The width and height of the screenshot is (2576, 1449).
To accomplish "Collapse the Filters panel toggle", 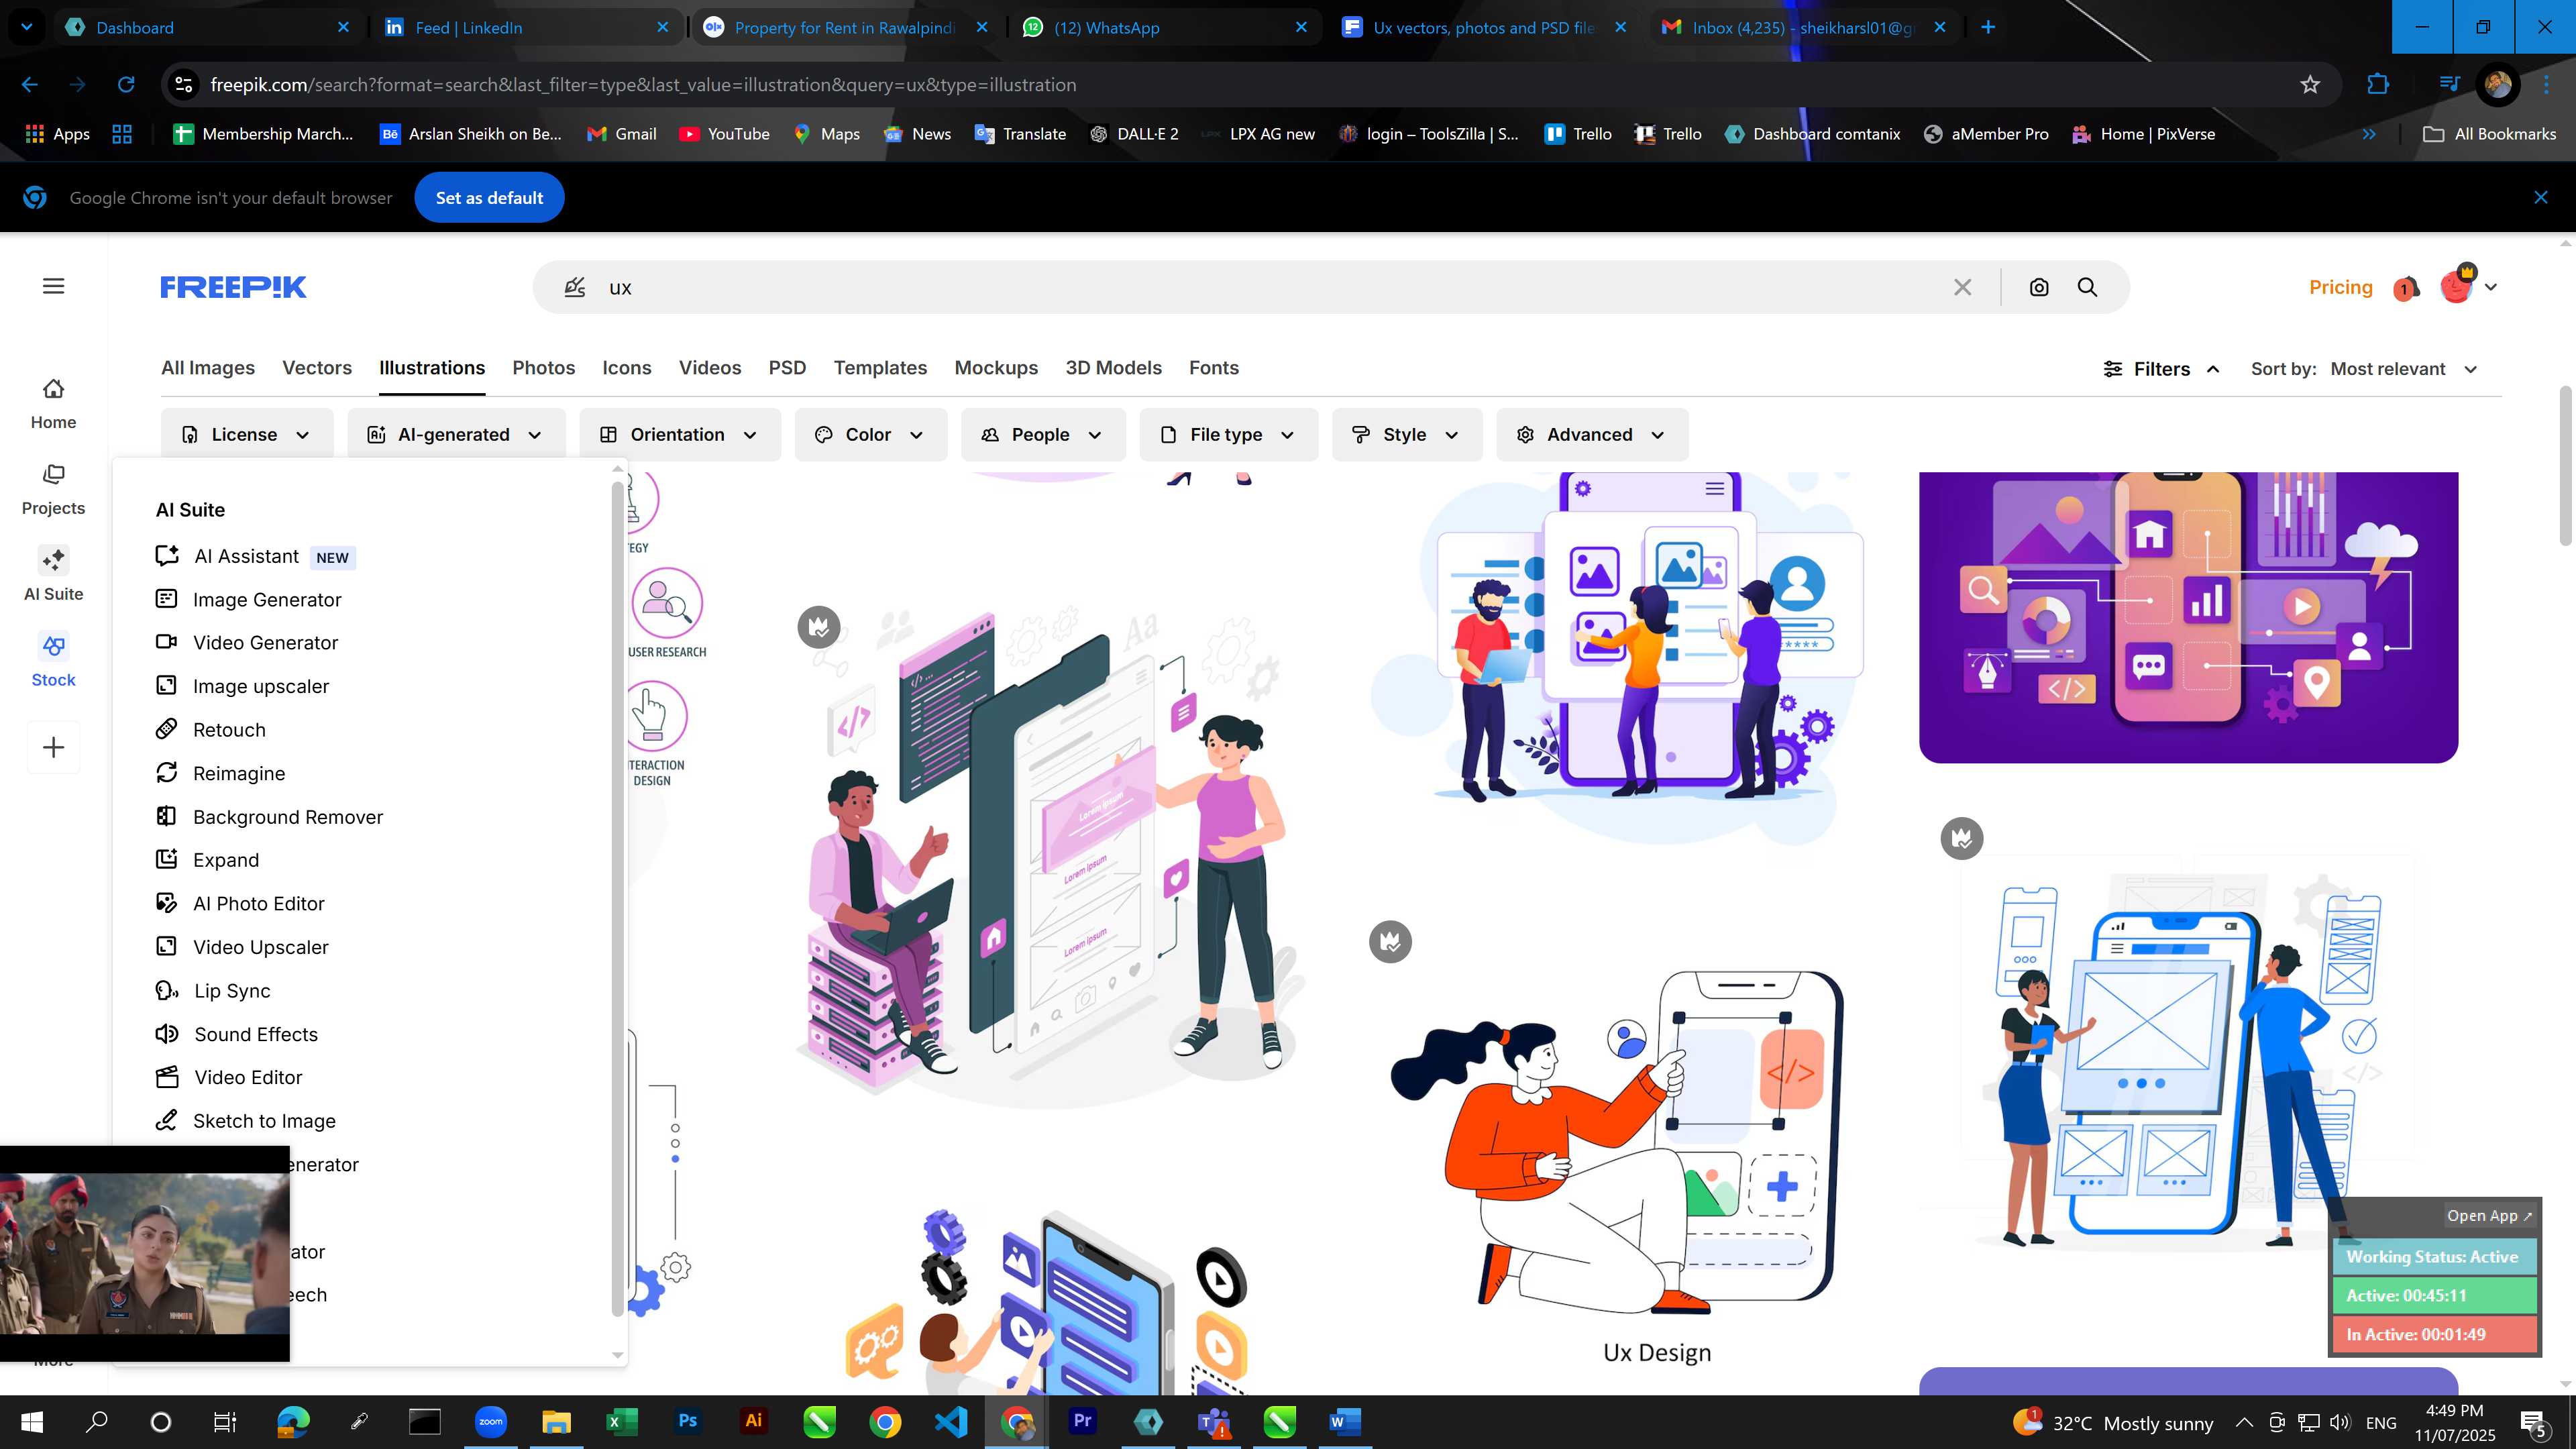I will pos(2162,369).
